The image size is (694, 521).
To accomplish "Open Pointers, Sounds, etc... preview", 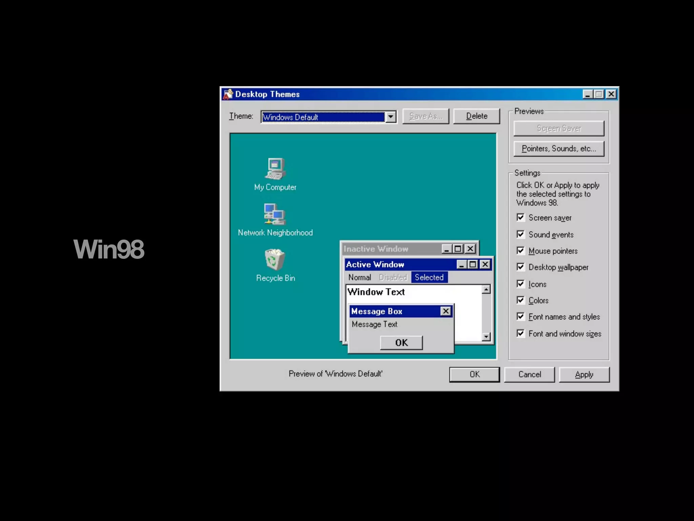I will (x=559, y=149).
